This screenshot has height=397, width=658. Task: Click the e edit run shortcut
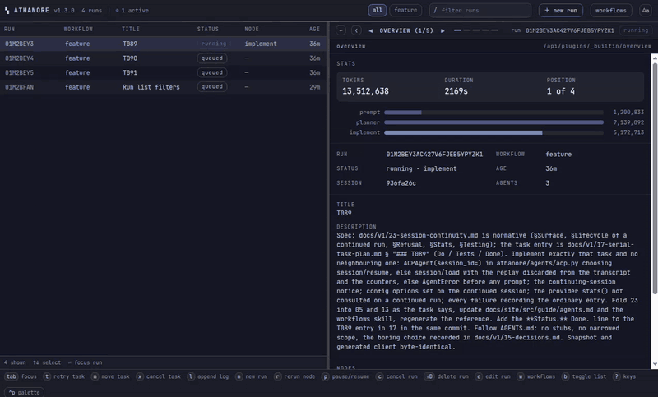click(493, 376)
